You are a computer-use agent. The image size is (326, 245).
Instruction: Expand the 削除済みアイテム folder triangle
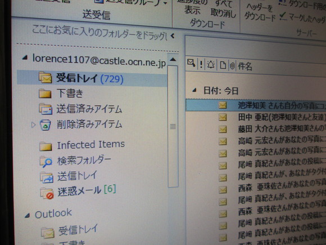(33, 125)
